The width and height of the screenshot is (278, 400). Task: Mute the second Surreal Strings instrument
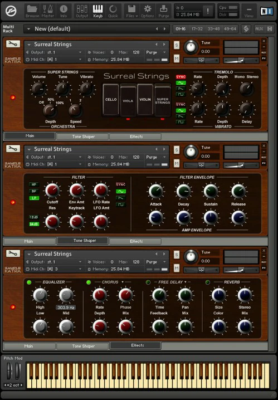point(177,163)
